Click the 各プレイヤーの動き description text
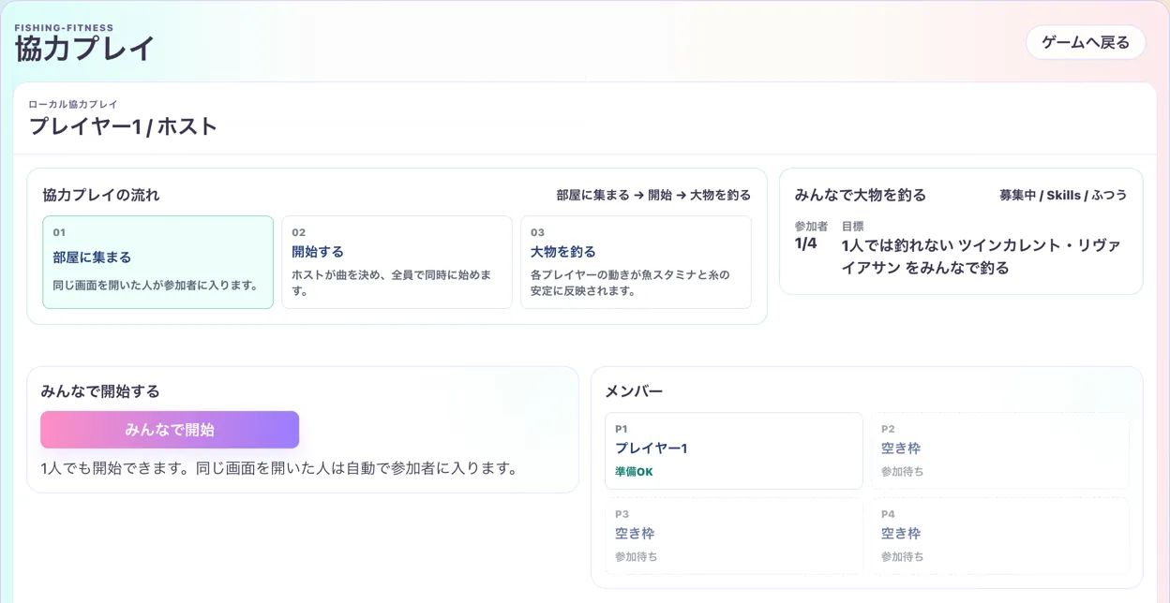 point(630,283)
